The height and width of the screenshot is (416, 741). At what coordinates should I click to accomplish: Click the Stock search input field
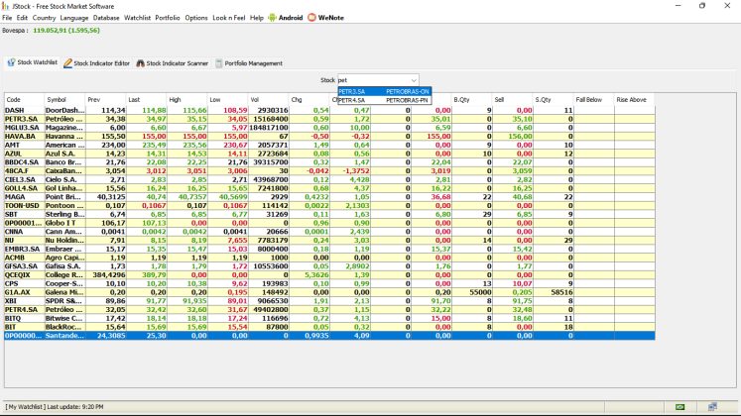373,80
